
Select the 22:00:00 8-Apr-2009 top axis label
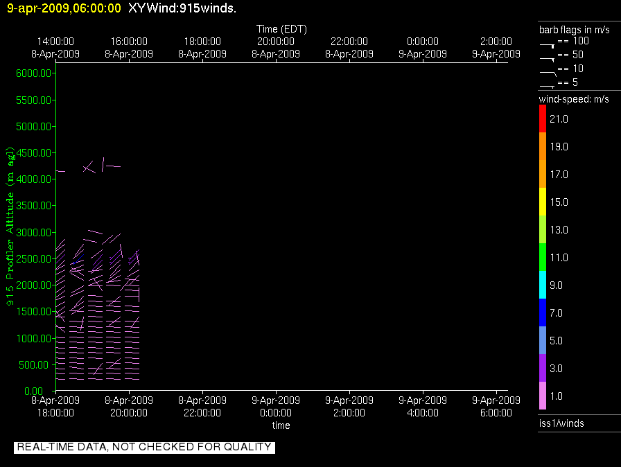tap(349, 48)
